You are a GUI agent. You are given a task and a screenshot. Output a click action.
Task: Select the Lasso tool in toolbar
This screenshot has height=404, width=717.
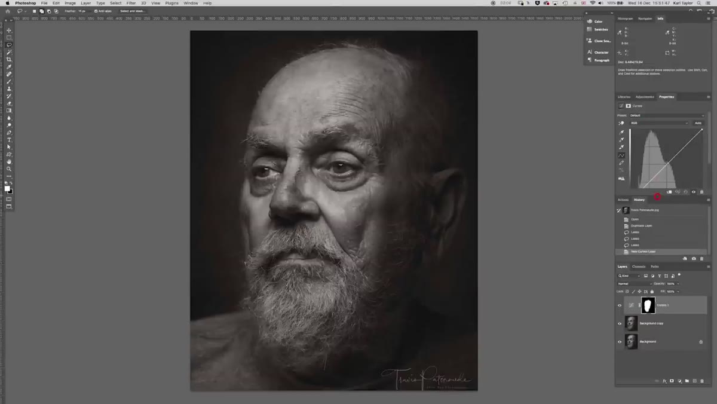[9, 45]
